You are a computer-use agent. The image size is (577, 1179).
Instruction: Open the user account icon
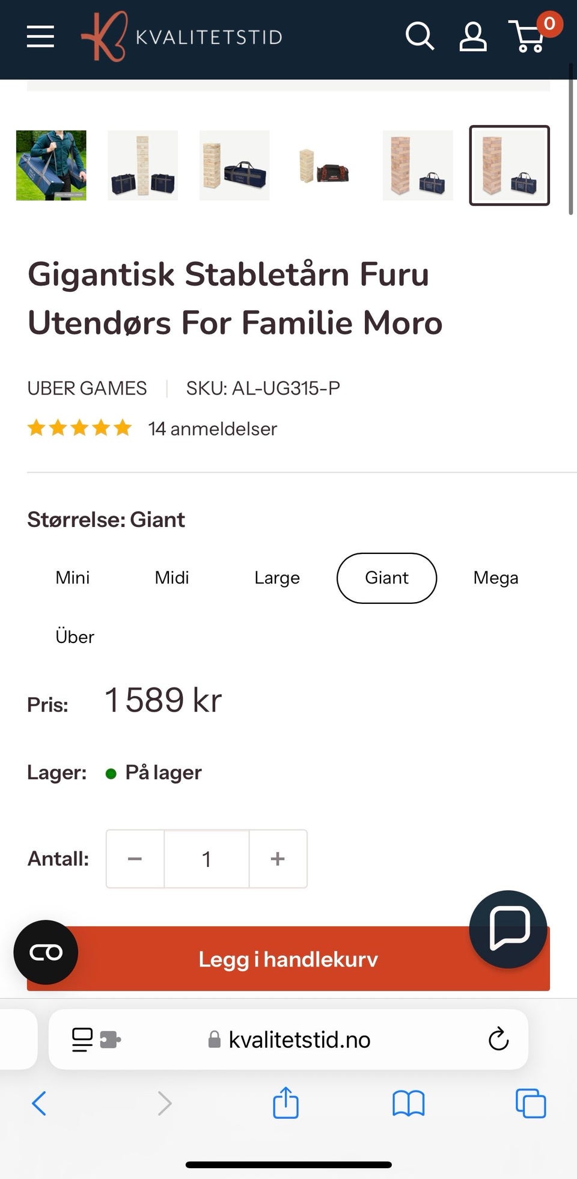pyautogui.click(x=473, y=37)
